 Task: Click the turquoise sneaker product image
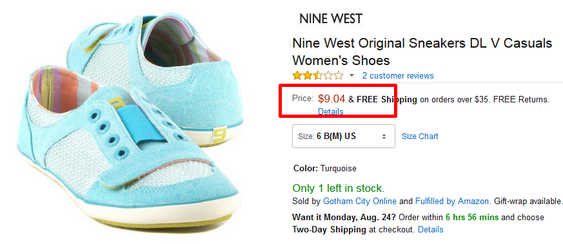click(x=130, y=122)
